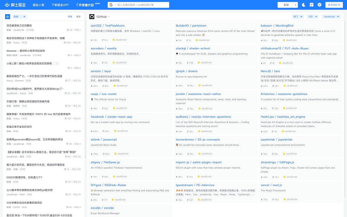Viewport: 347px width, 217px height.
Task: Click the Juejin logo in header
Action: coord(15,5)
